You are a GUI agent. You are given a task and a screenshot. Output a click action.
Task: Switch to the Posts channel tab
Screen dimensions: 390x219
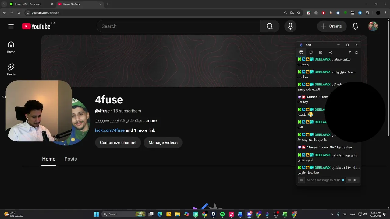pos(71,159)
